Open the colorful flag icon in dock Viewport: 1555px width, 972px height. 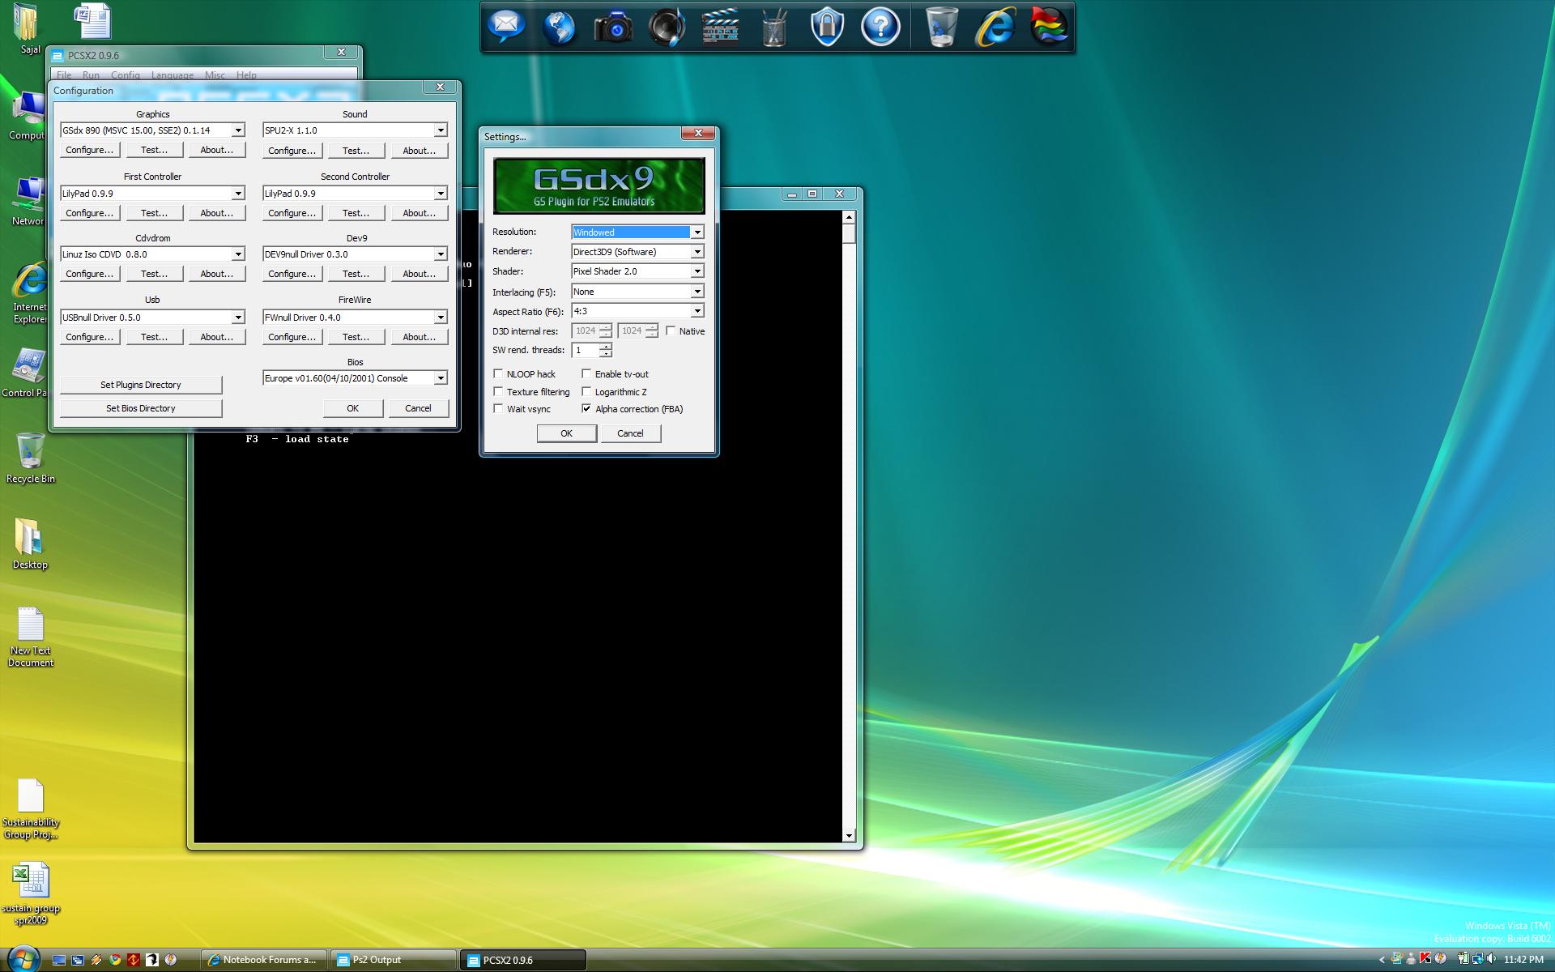[1049, 27]
